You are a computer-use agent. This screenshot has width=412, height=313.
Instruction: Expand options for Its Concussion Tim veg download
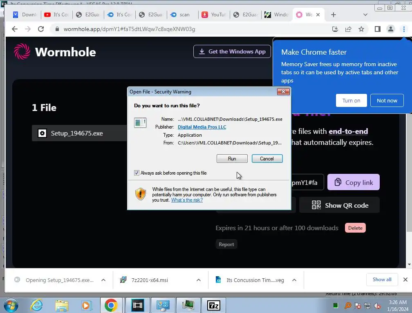(x=294, y=280)
